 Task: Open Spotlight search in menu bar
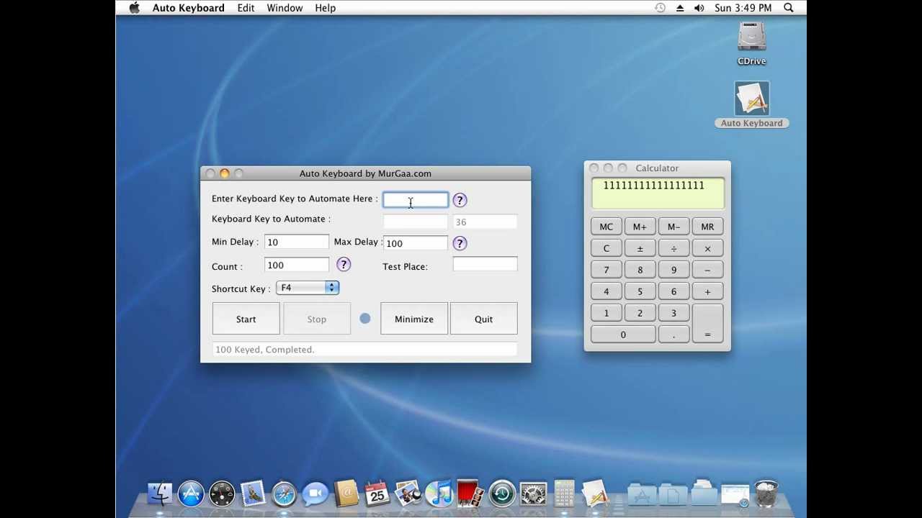point(789,8)
